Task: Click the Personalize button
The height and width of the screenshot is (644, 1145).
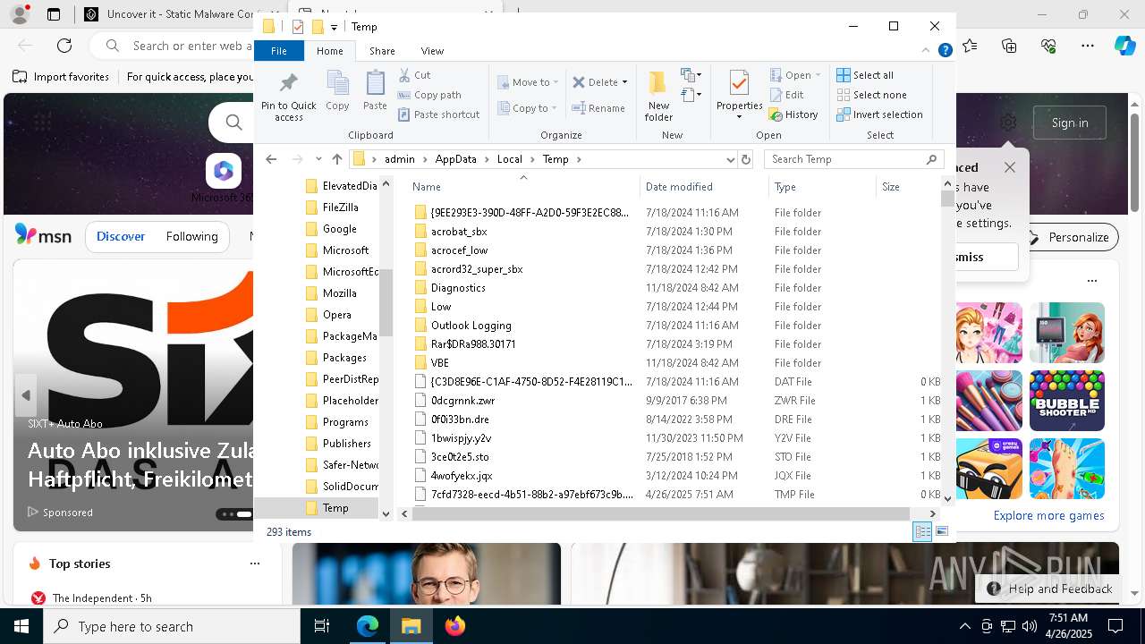Action: point(1068,237)
